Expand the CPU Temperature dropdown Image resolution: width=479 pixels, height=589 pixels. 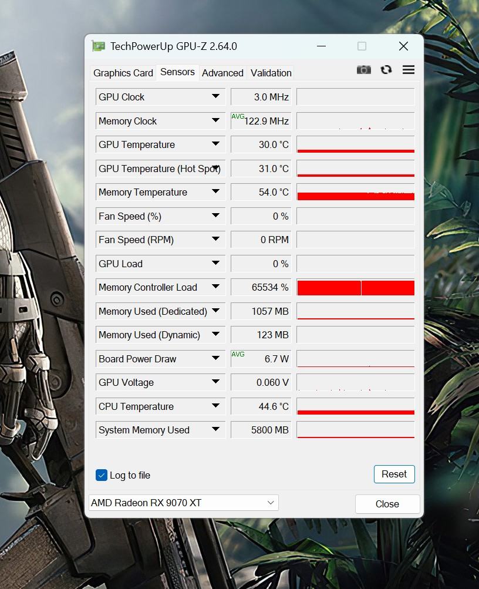[x=215, y=406]
